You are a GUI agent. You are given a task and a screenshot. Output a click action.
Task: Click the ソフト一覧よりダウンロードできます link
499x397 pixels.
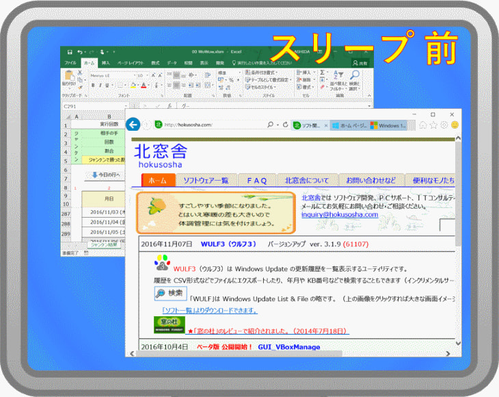pos(210,310)
